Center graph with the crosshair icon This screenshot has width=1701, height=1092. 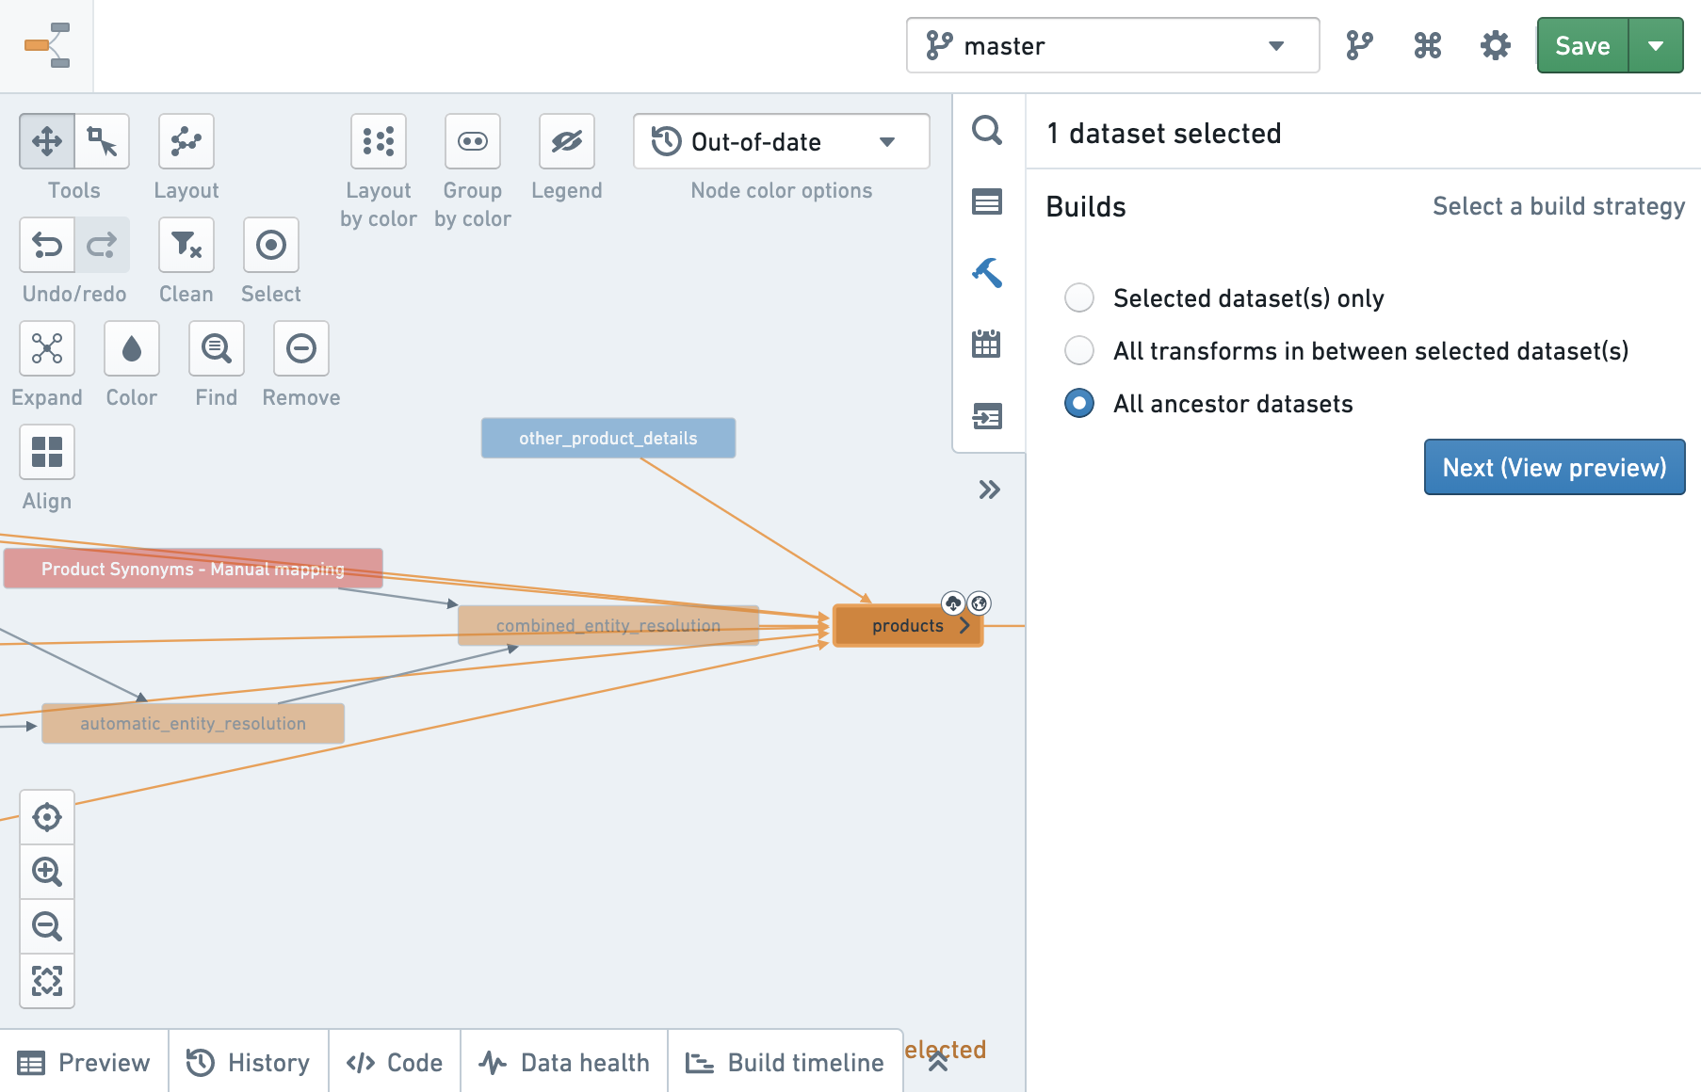[x=47, y=817]
